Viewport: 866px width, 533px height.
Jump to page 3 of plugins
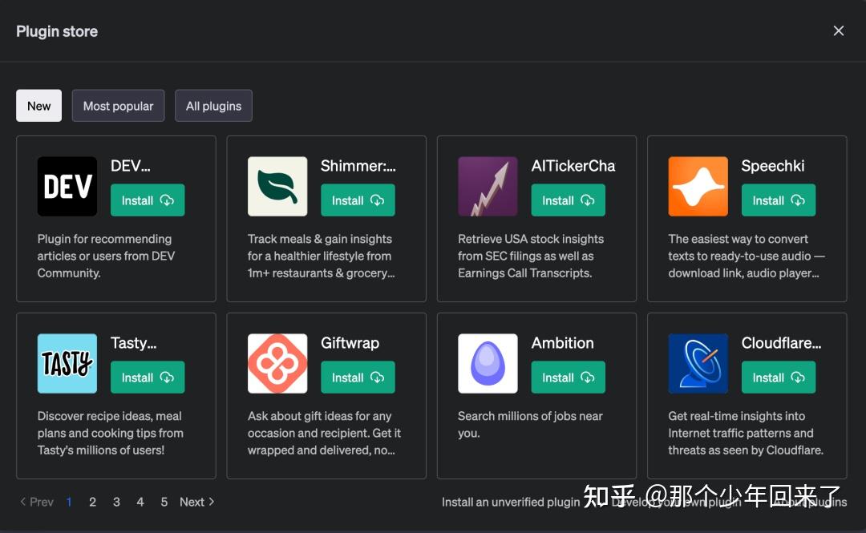[x=116, y=502]
